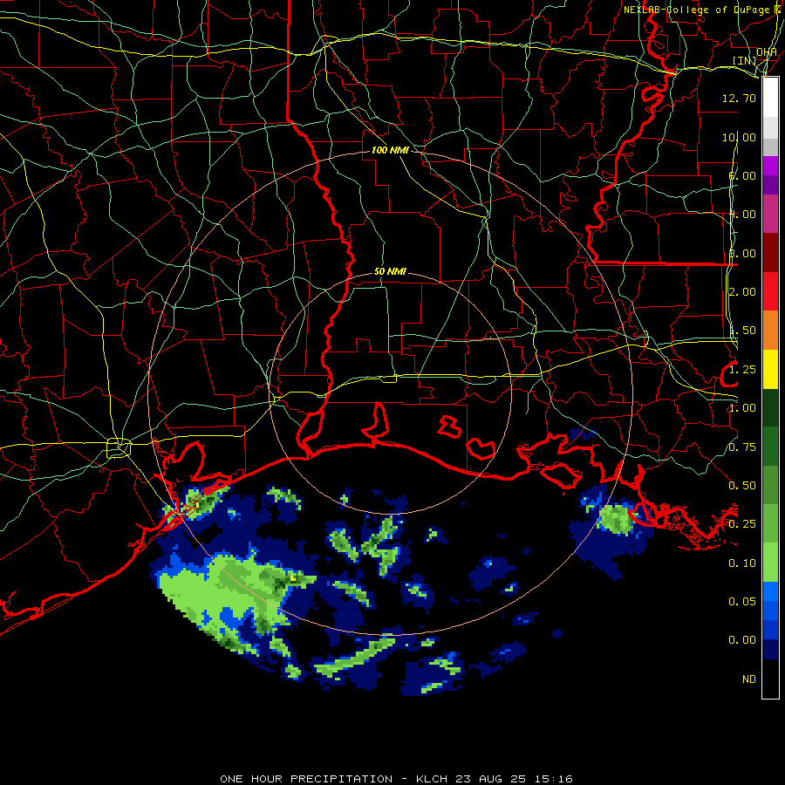Pick the yellow 1.25 color swatch

click(770, 369)
